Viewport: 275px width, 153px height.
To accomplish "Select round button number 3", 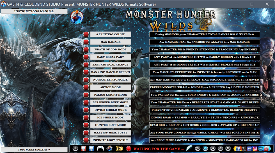I will tap(213, 149).
